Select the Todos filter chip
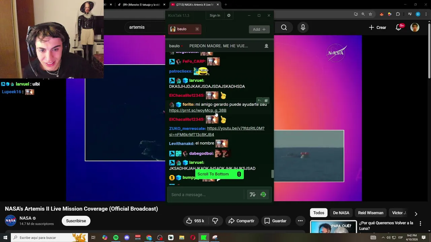The image size is (431, 242). (319, 213)
